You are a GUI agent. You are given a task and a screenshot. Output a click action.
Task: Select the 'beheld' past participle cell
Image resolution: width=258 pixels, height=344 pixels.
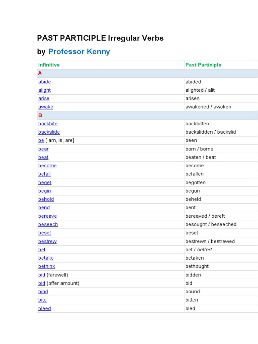point(221,199)
